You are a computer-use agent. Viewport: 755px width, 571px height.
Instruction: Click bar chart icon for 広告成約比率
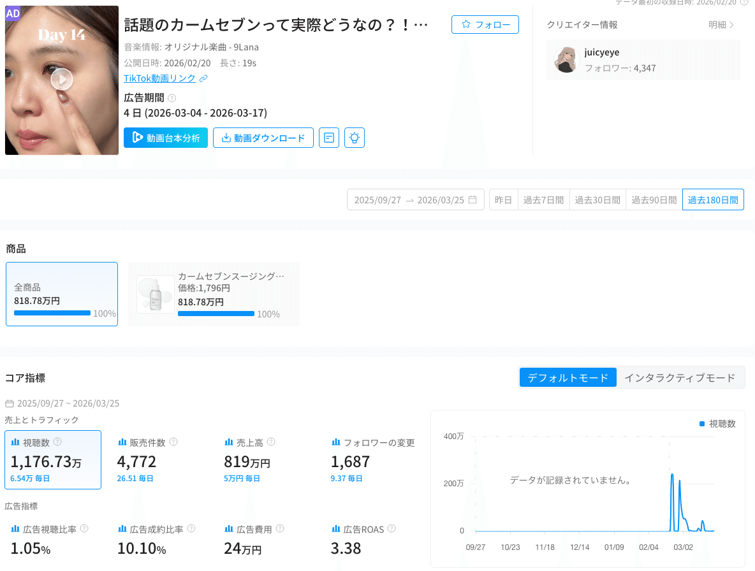pos(122,529)
